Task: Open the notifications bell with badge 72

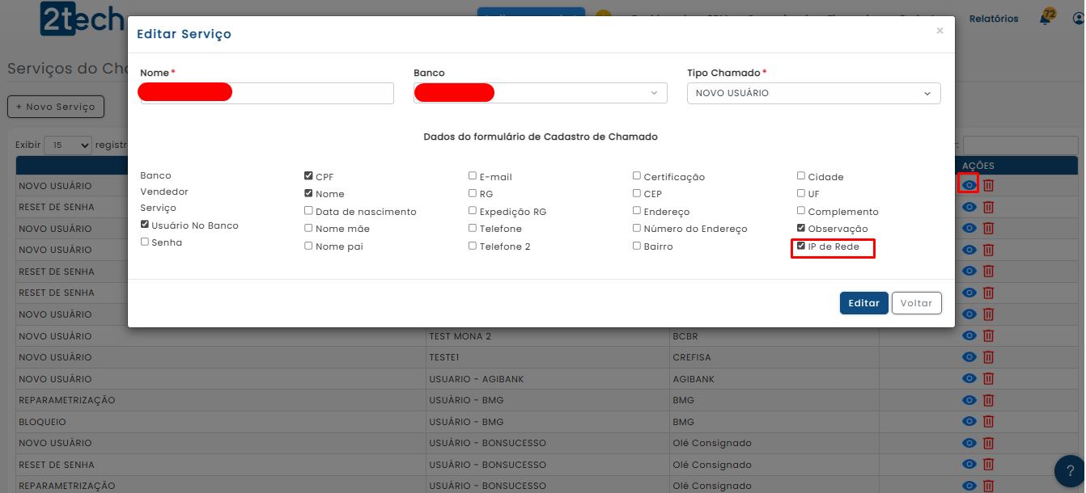Action: tap(1046, 19)
